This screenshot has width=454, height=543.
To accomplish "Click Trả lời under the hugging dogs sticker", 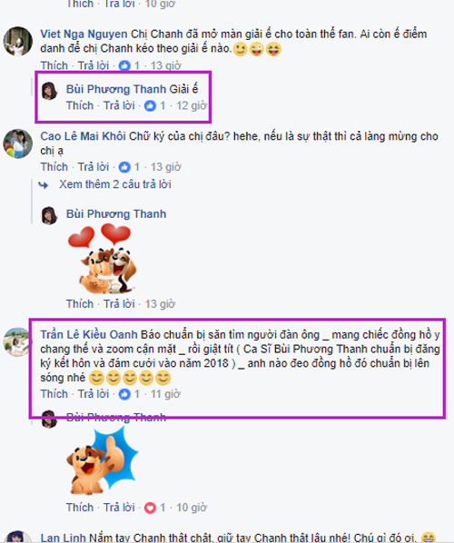I will (x=119, y=304).
